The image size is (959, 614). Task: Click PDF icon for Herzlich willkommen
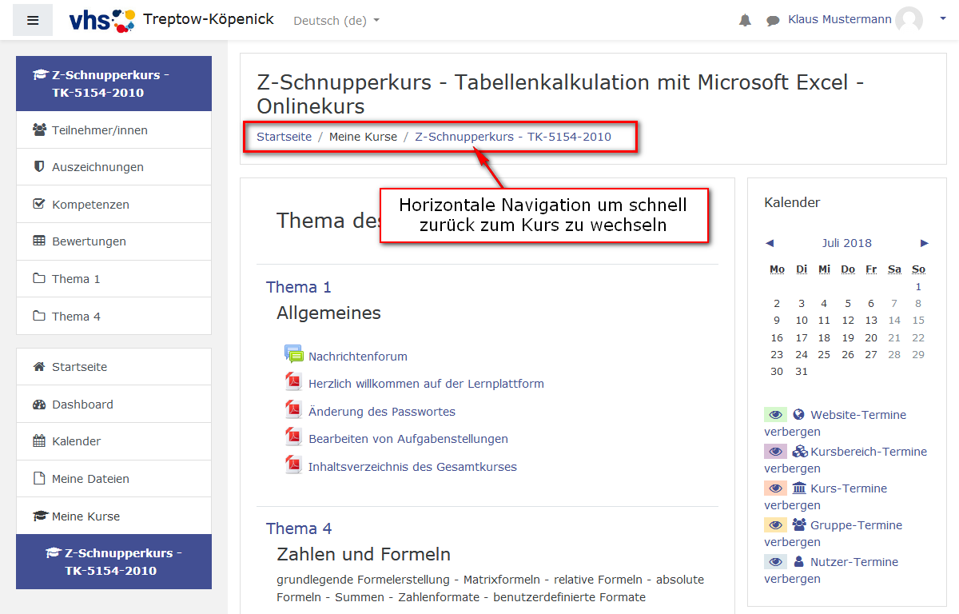[293, 381]
